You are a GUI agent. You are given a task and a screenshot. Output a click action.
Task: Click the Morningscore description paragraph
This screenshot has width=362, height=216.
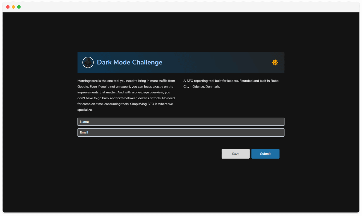coord(126,95)
